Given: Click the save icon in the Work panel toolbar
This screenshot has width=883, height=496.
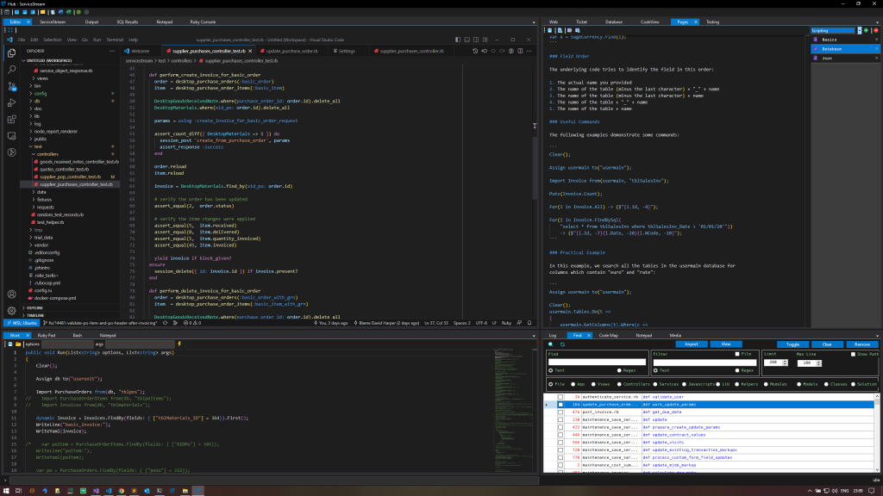Looking at the screenshot, I should 10,344.
